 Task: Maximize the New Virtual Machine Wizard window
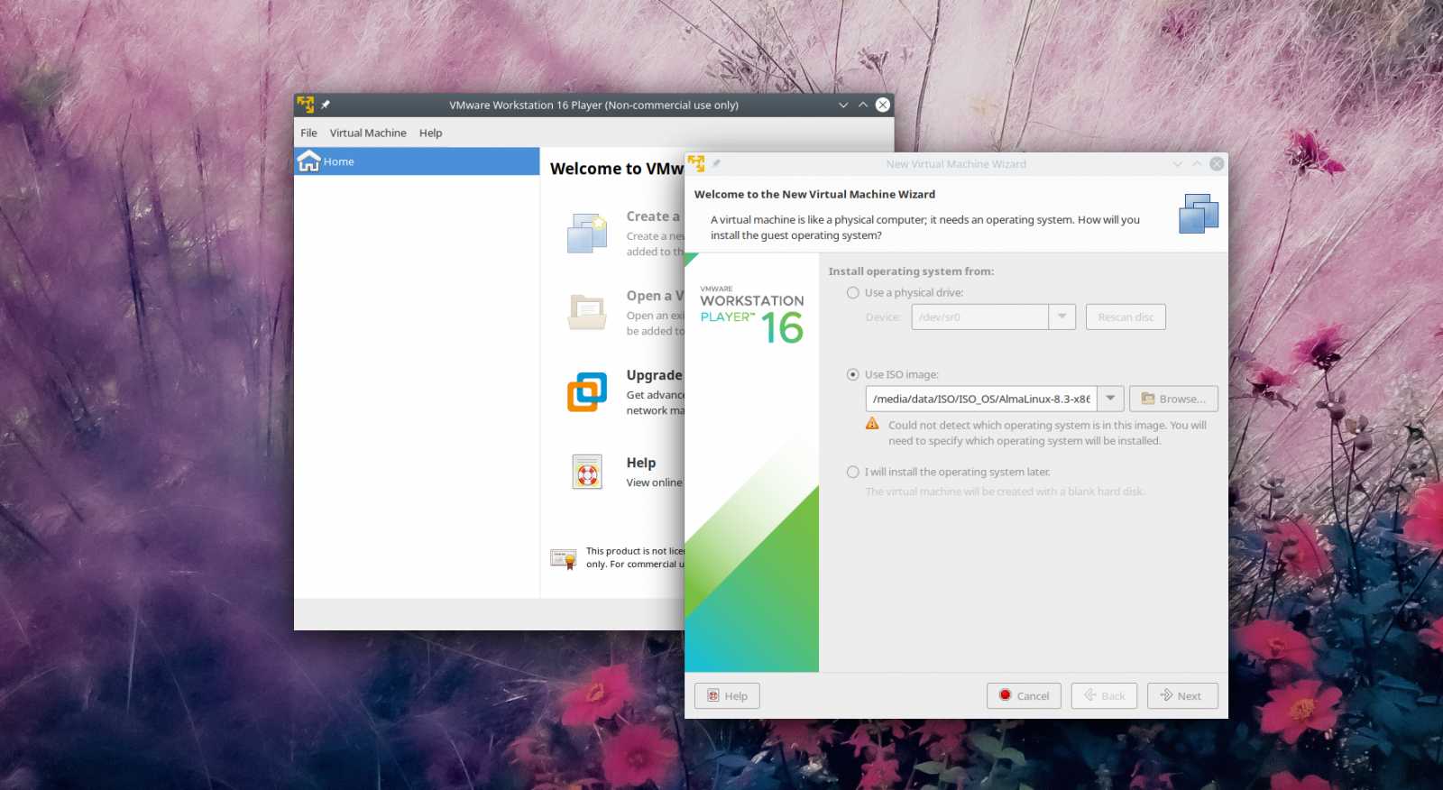[1197, 164]
